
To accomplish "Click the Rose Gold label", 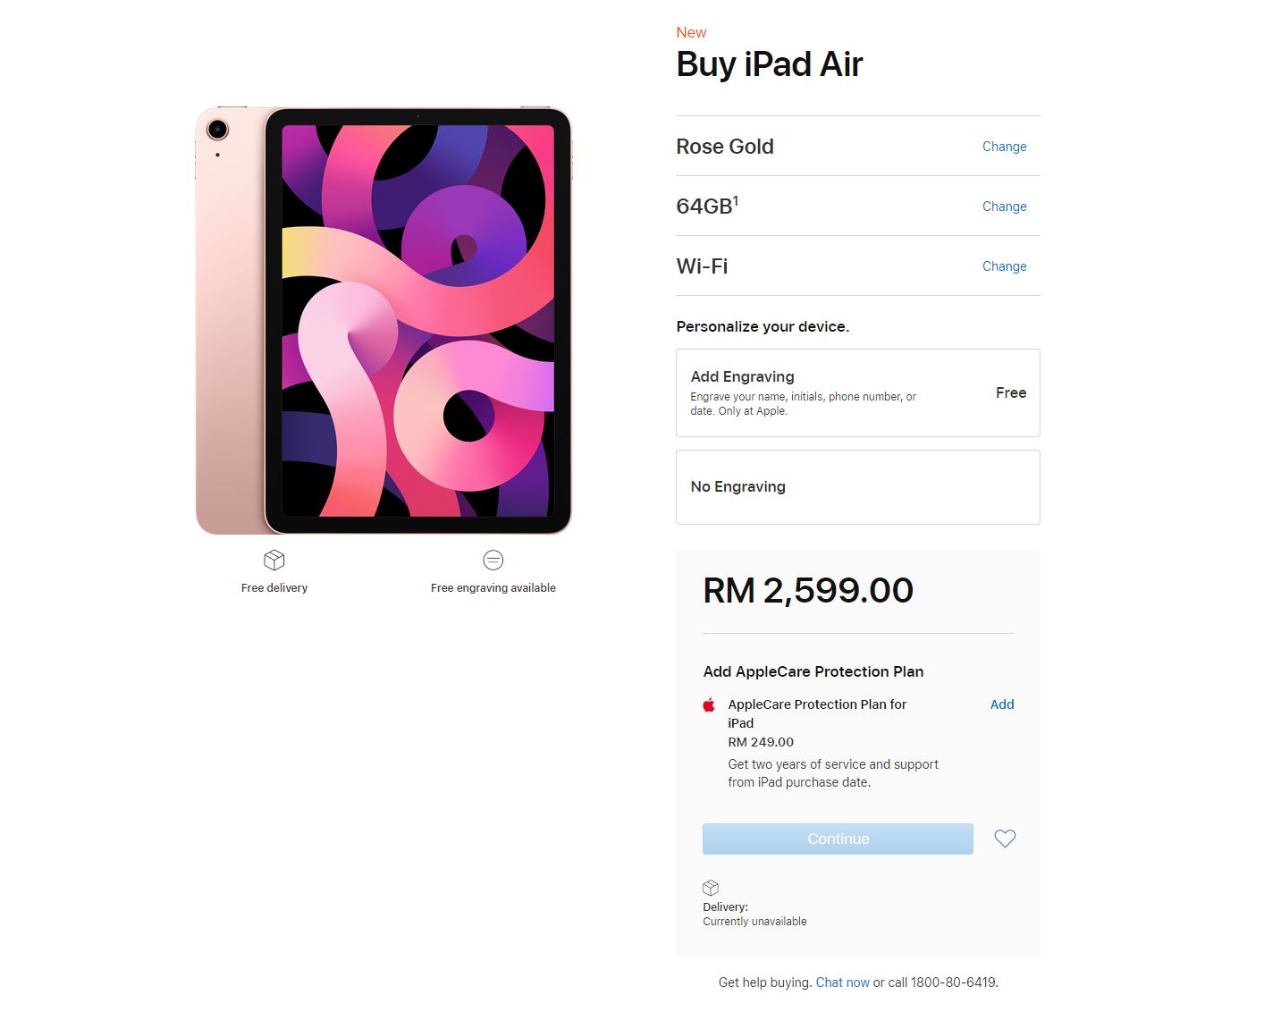I will (x=725, y=147).
